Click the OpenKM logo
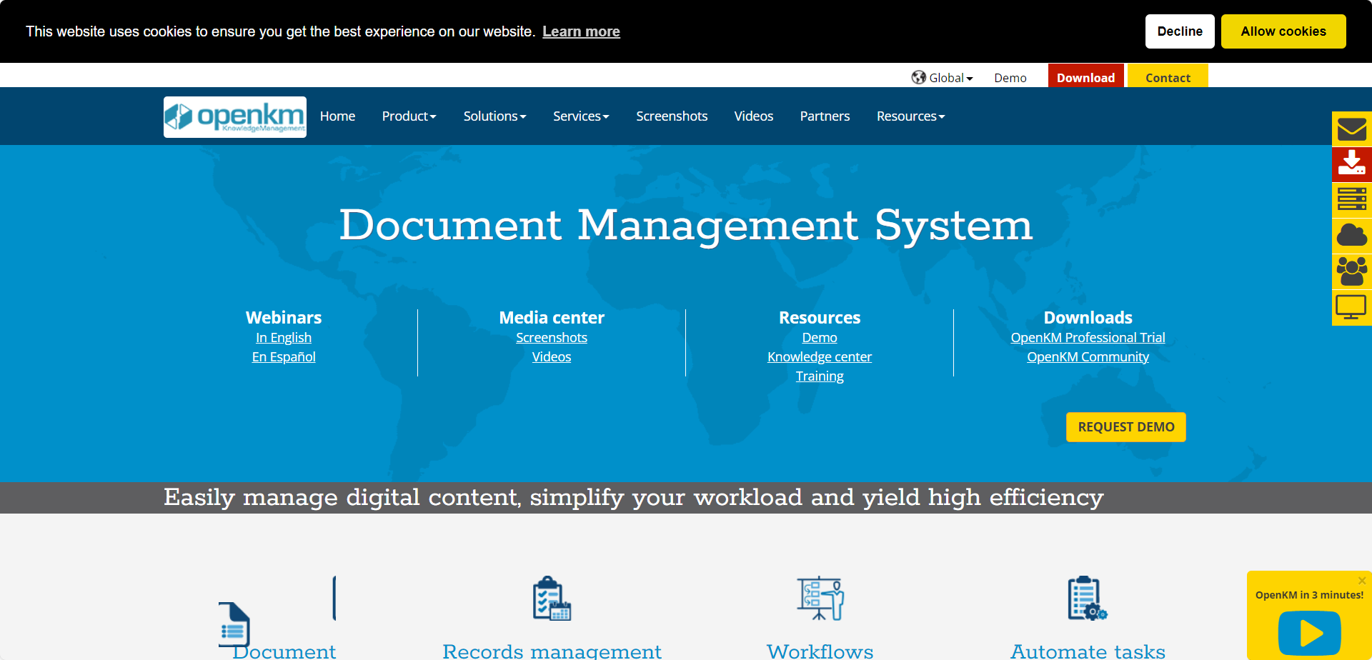The width and height of the screenshot is (1372, 660). (235, 117)
